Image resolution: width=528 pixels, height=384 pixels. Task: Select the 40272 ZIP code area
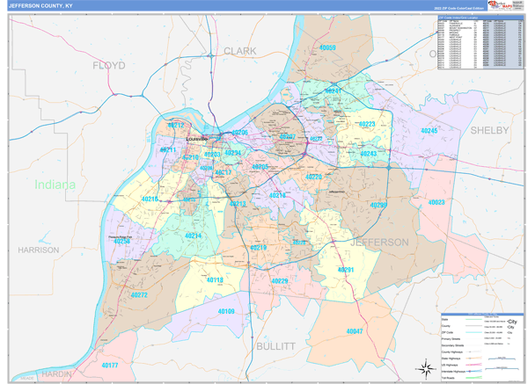click(x=138, y=295)
